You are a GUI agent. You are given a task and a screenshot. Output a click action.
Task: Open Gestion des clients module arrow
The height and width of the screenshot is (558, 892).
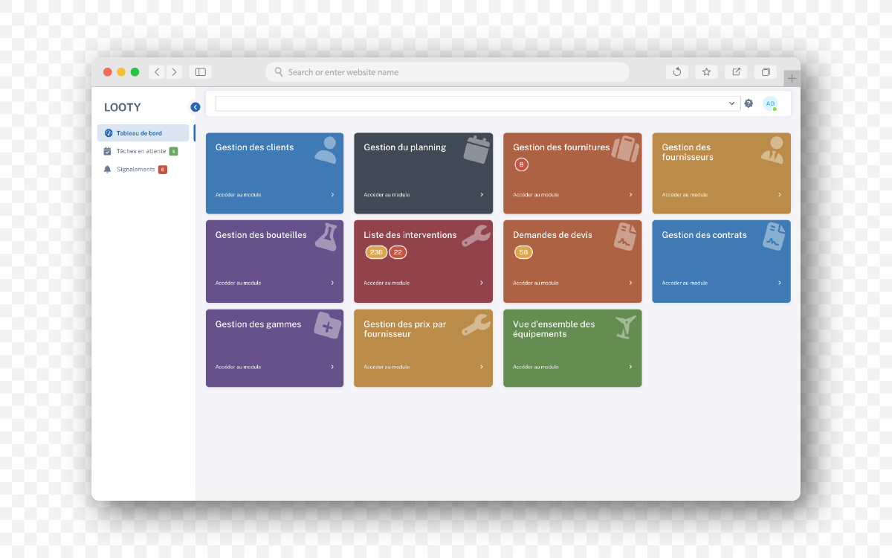click(x=332, y=195)
